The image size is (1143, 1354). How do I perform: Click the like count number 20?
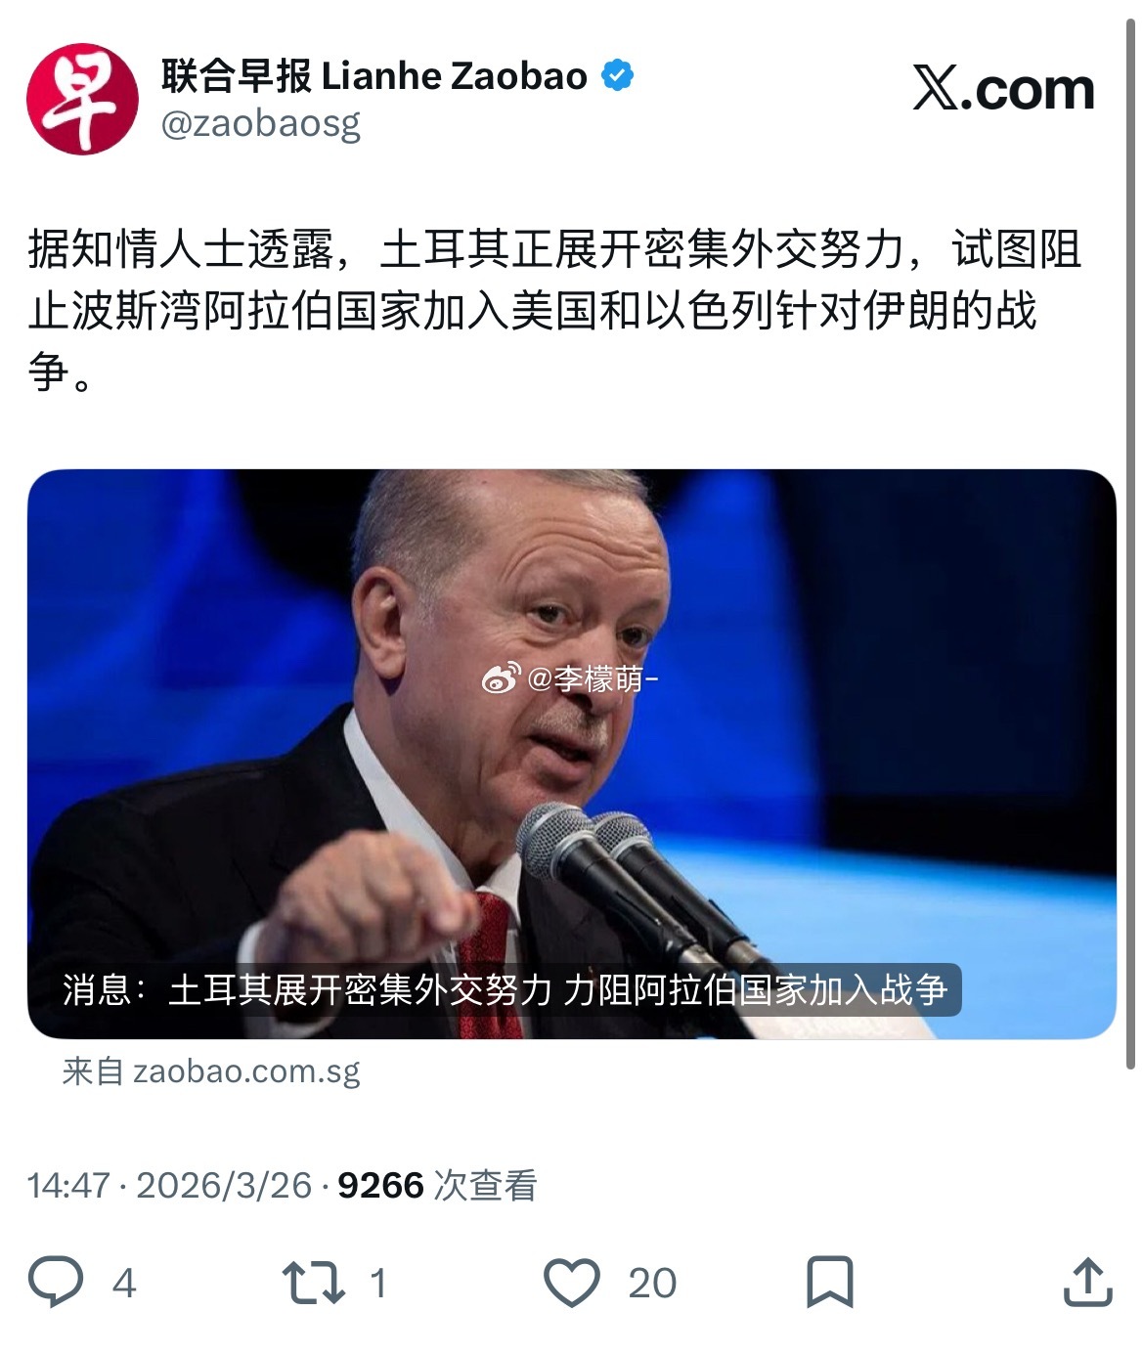[652, 1283]
